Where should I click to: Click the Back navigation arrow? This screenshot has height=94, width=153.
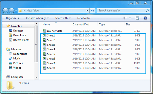5,11
